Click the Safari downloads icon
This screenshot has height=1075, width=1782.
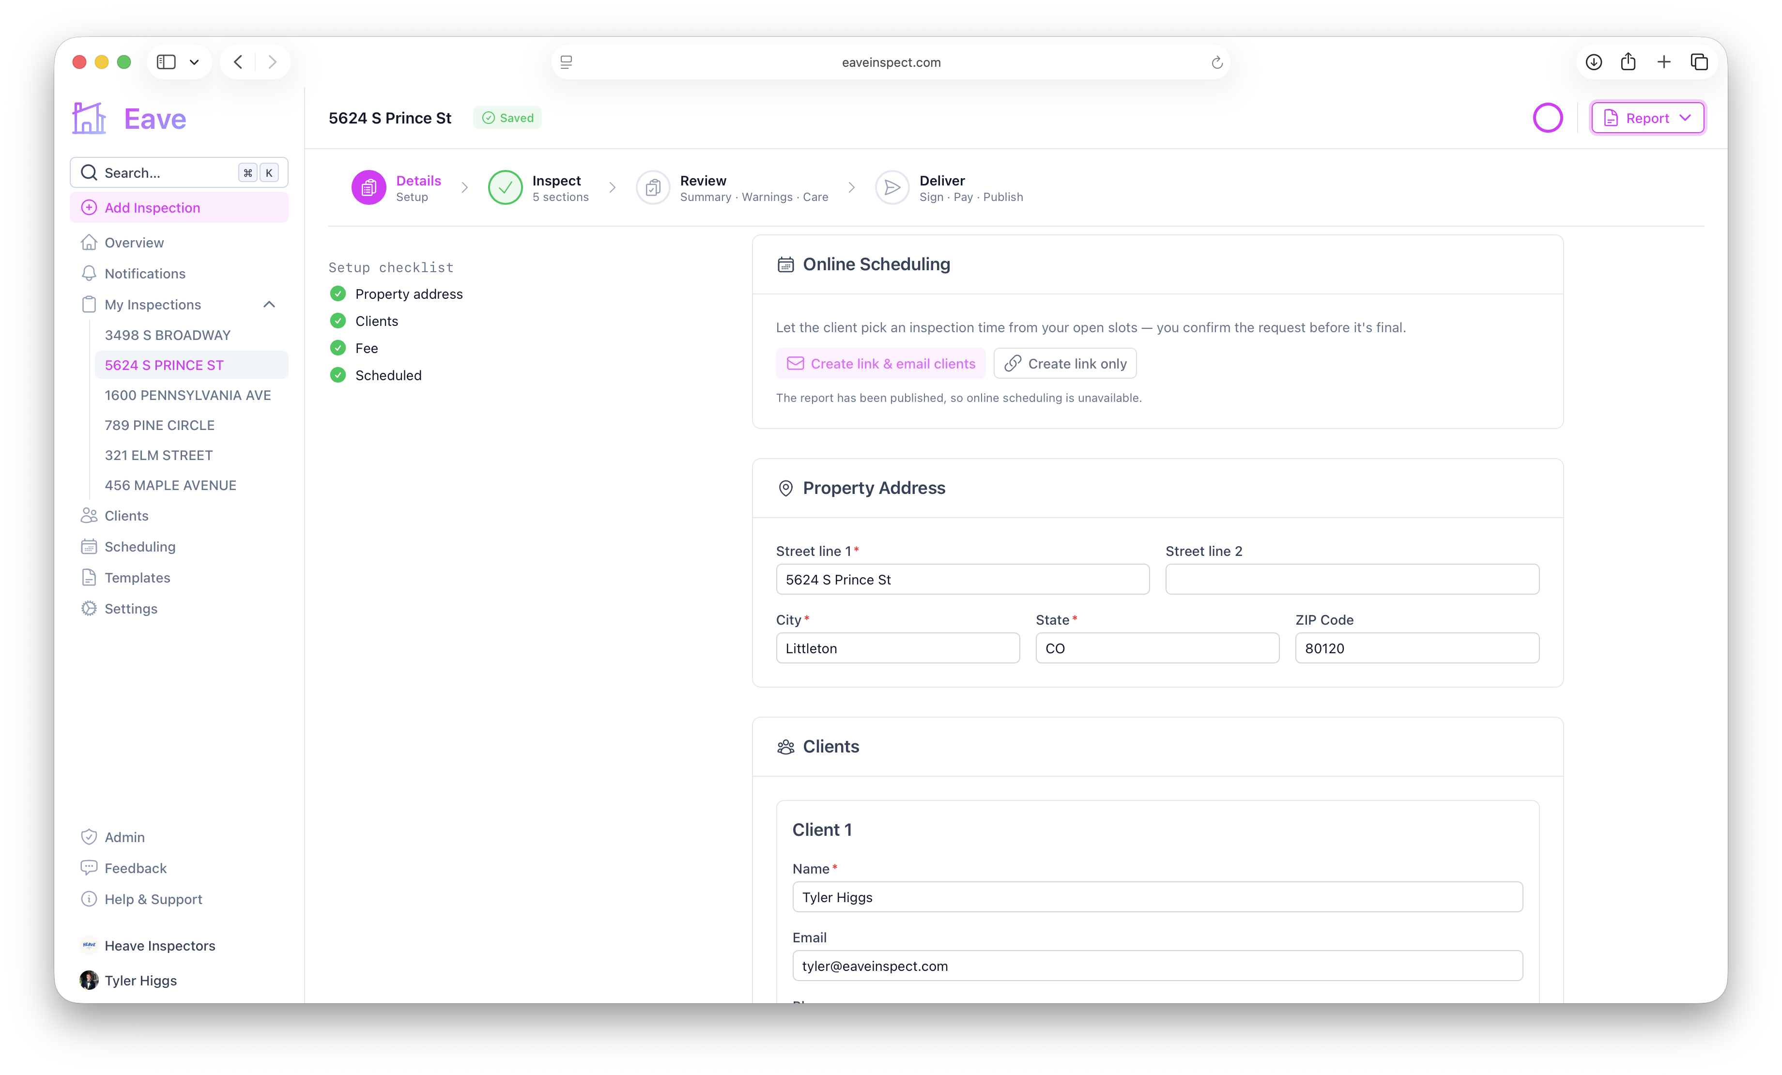tap(1594, 62)
